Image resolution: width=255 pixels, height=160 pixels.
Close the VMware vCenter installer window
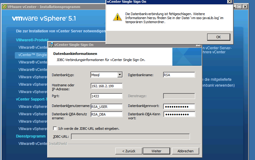click(245, 7)
